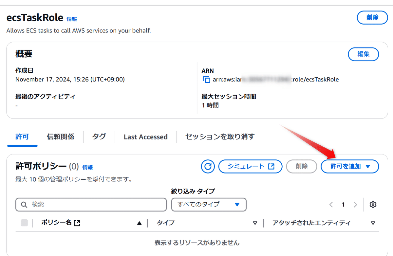Open the アタッチされたエンティティ column dropdown

coord(373,223)
